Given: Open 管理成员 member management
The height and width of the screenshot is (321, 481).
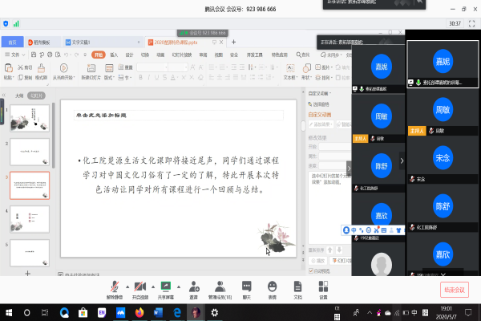Looking at the screenshot, I should 220,286.
